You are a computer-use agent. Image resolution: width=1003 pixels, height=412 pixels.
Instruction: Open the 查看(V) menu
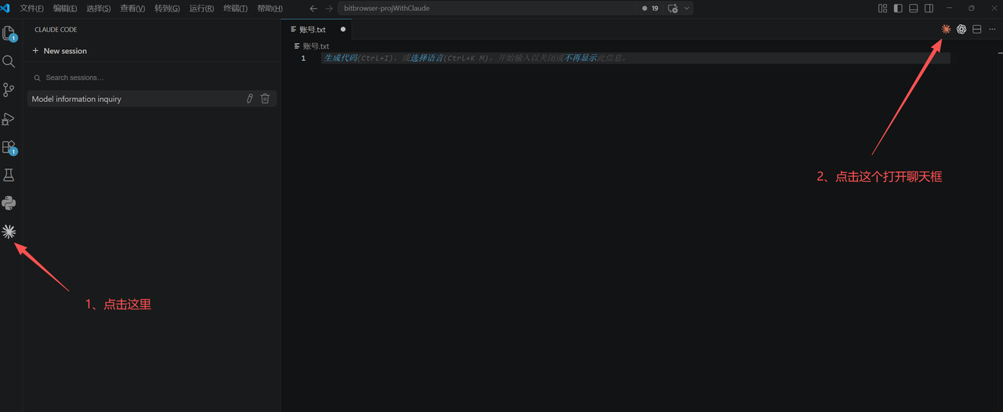point(132,8)
